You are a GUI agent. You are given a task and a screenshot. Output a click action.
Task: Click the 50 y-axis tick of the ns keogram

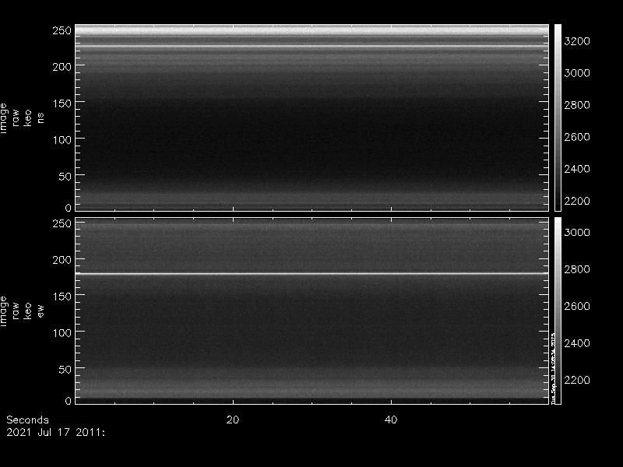pyautogui.click(x=63, y=176)
